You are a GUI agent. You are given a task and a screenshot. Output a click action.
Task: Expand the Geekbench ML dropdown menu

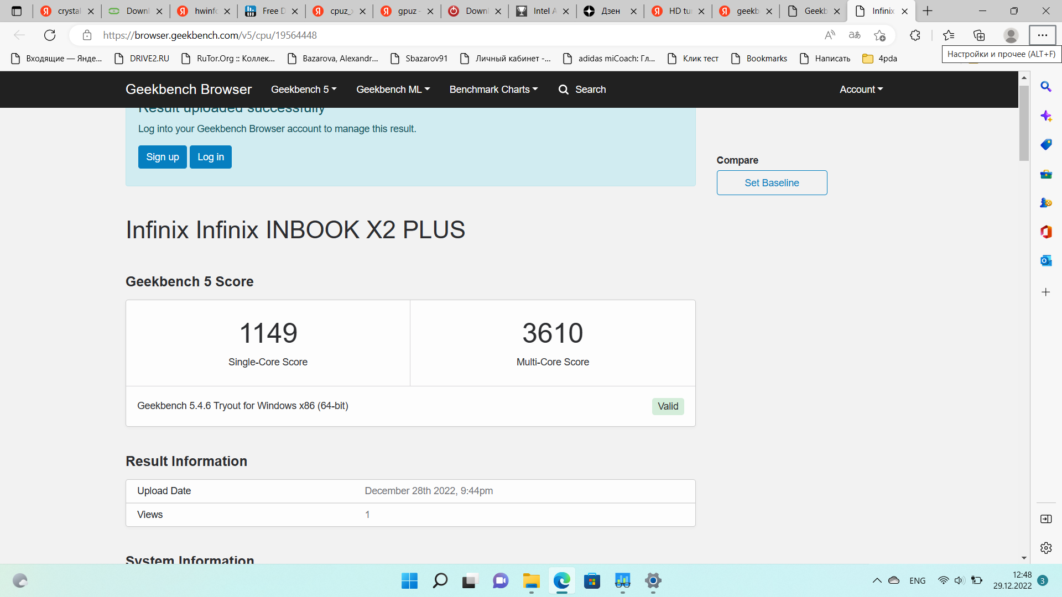pyautogui.click(x=393, y=90)
